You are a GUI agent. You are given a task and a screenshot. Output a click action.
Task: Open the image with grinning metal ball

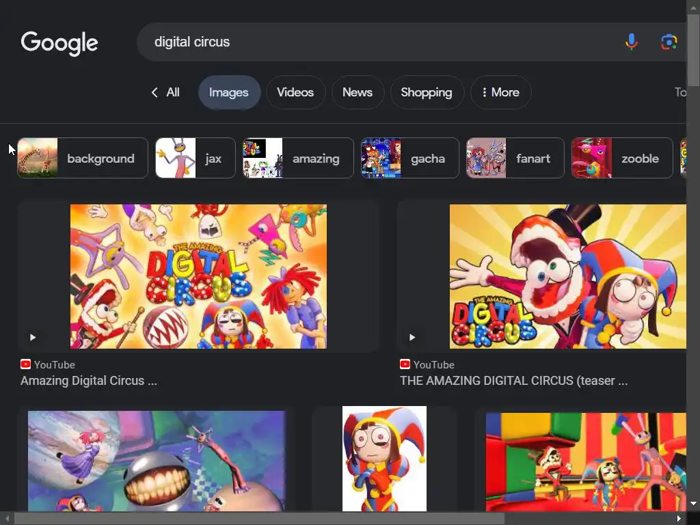point(157,461)
